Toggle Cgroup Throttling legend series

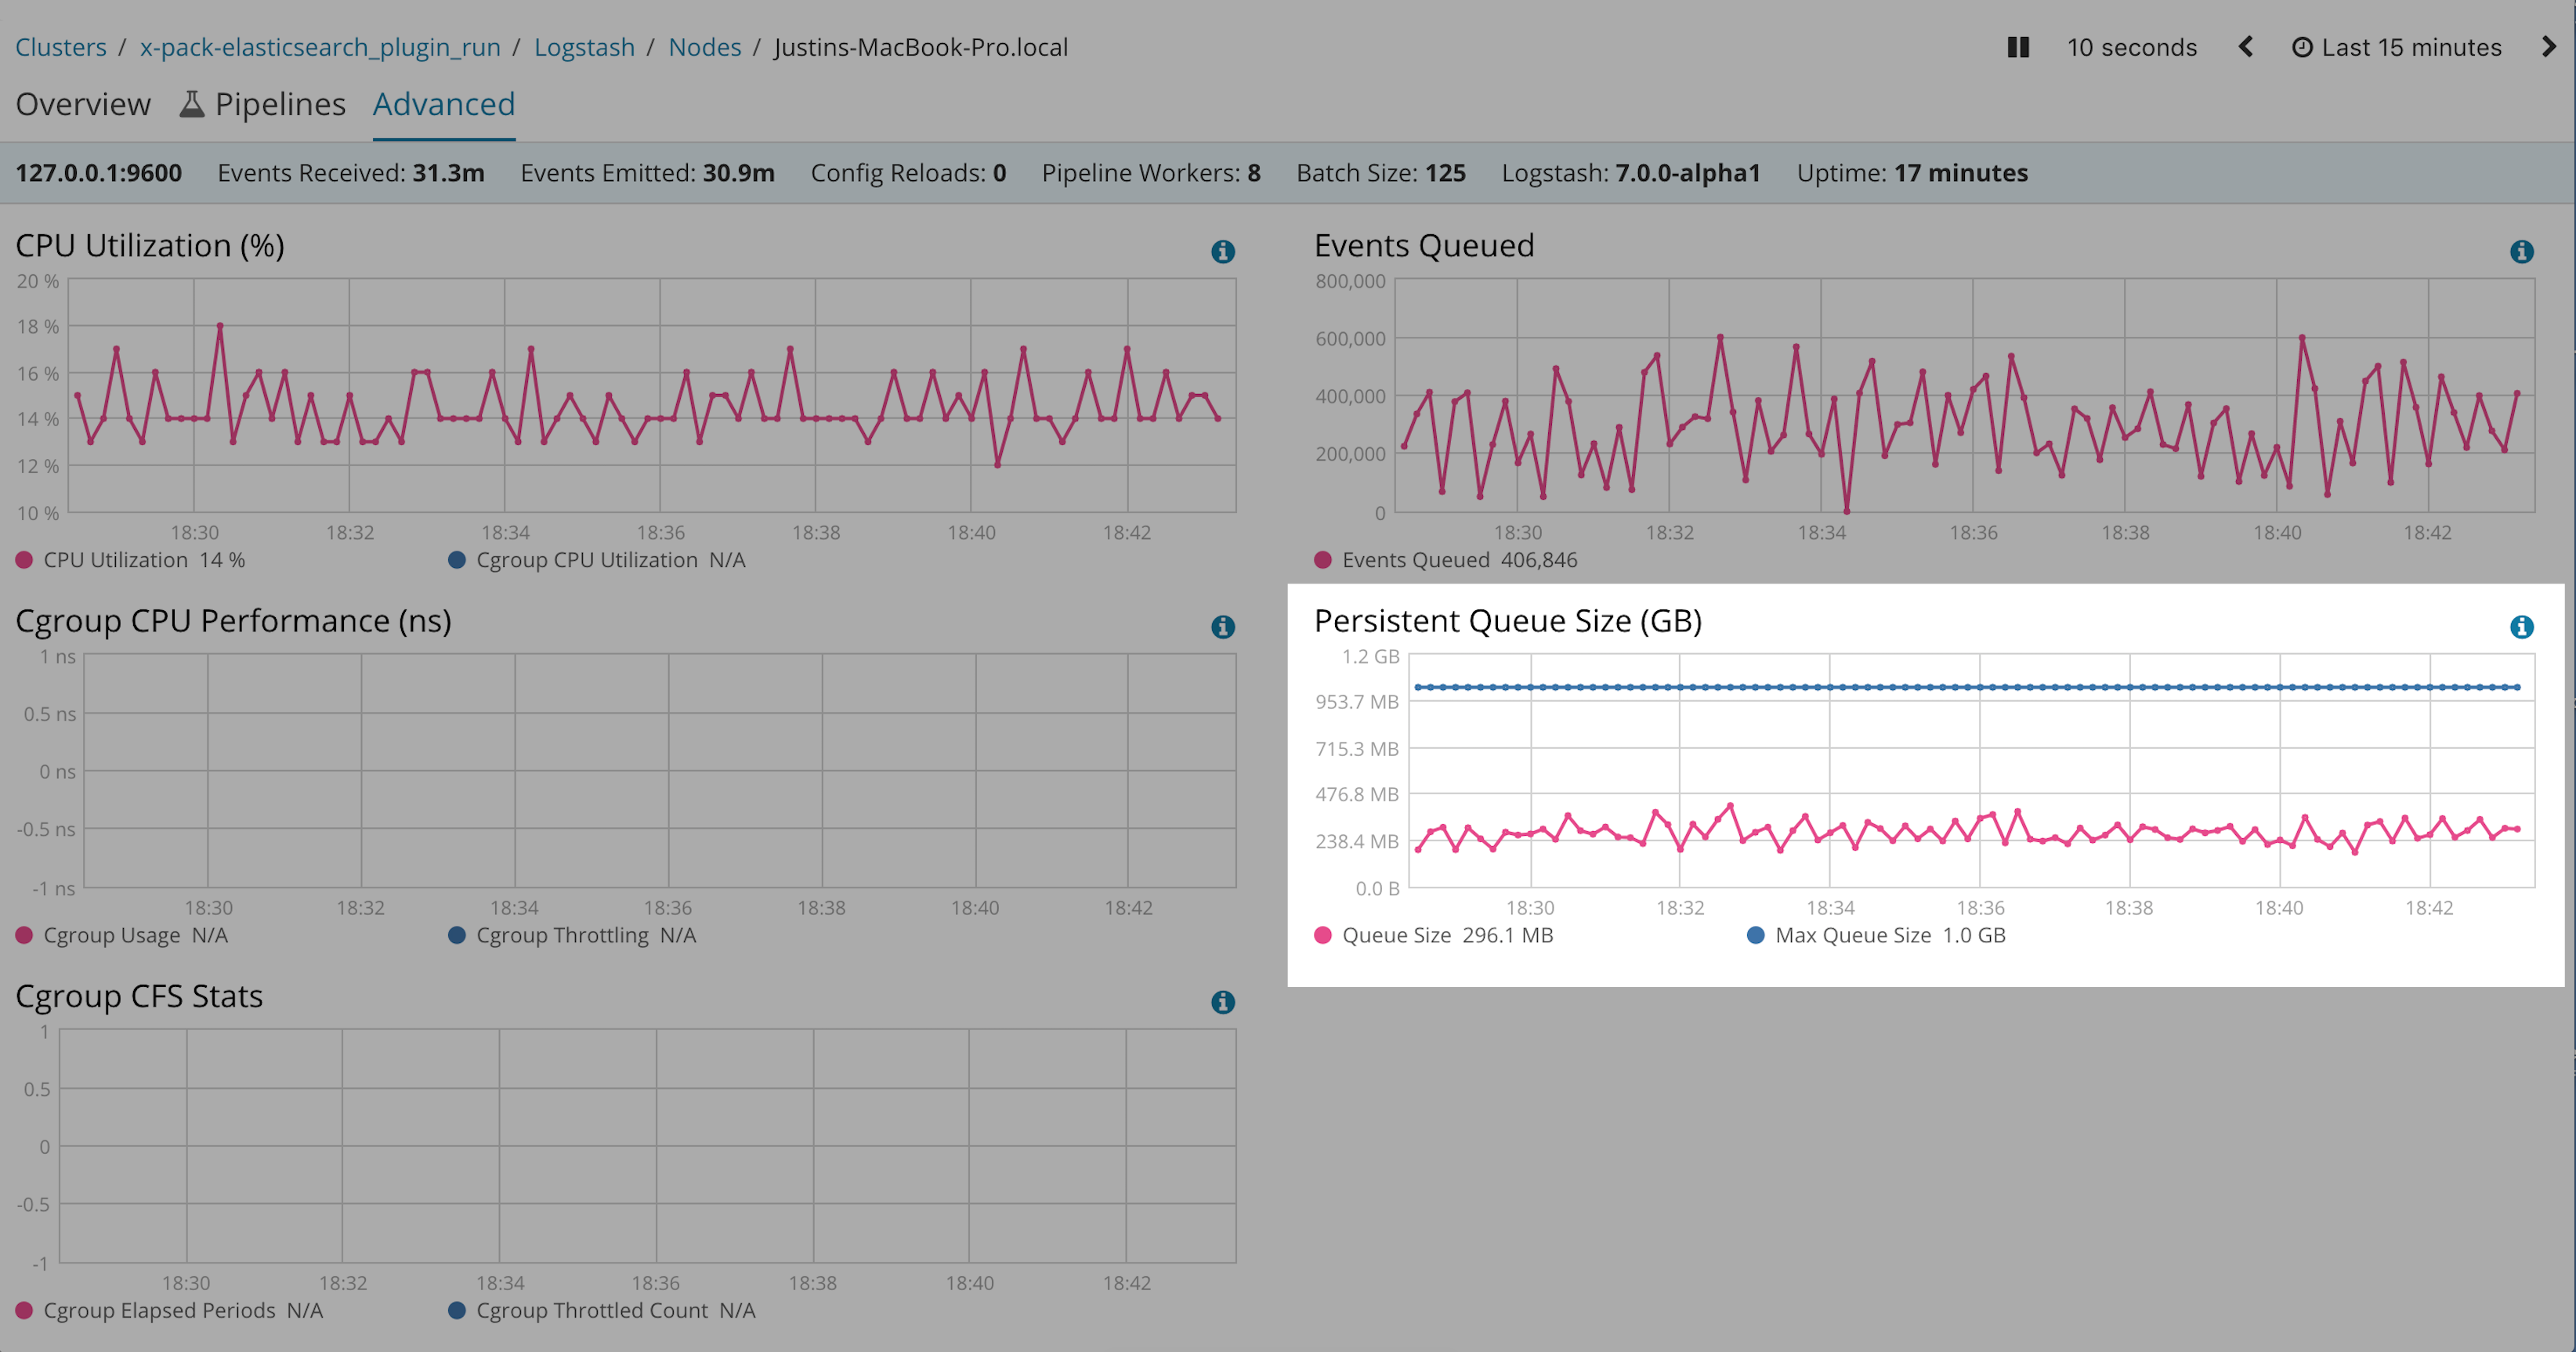pos(572,935)
